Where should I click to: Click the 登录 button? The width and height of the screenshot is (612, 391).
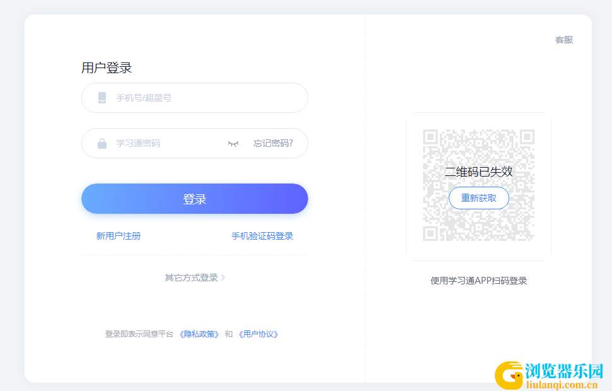(x=194, y=199)
